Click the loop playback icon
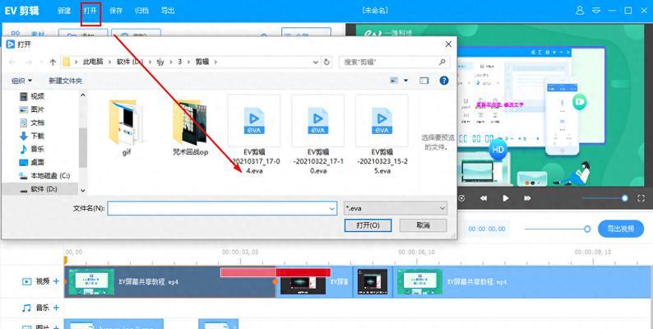 [461, 198]
